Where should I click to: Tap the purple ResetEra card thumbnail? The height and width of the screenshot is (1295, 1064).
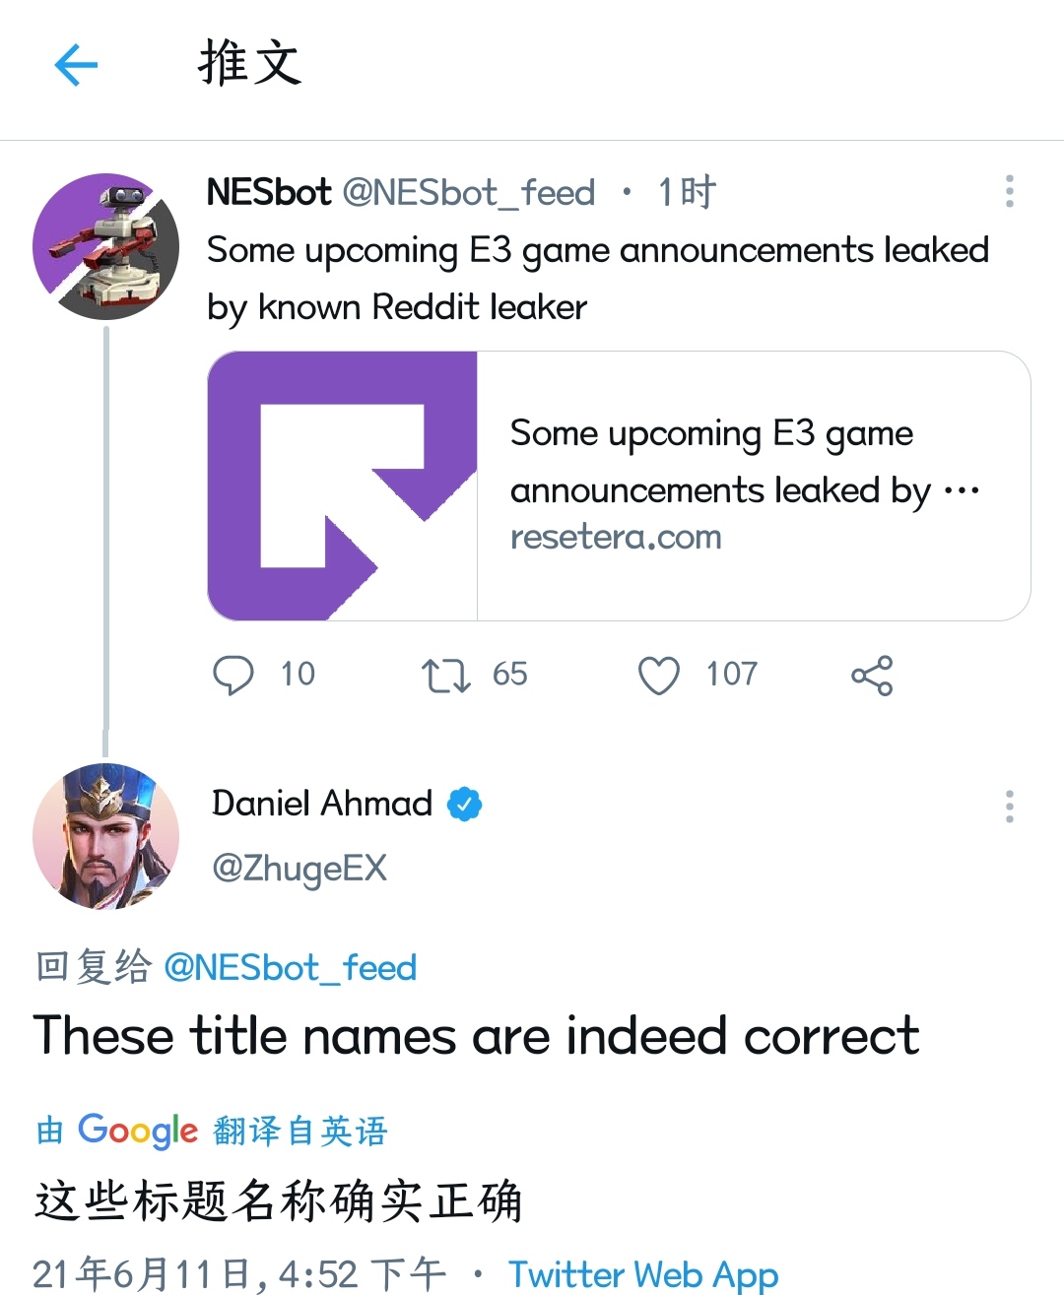(343, 486)
